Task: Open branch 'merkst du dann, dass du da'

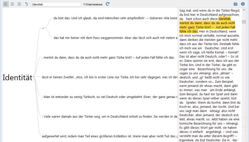Action: 108,57
